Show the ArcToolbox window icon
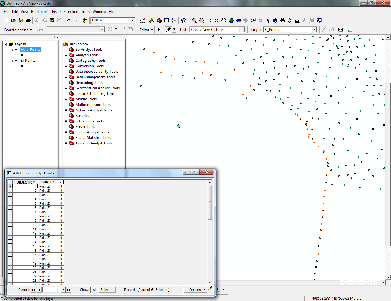Screen dimensions: 391x301 point(159,20)
